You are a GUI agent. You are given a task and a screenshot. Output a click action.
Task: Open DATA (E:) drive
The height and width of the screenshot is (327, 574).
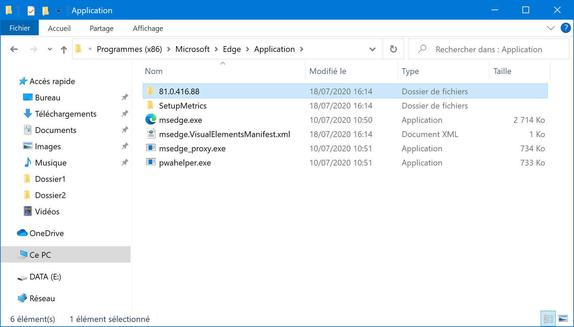click(45, 277)
